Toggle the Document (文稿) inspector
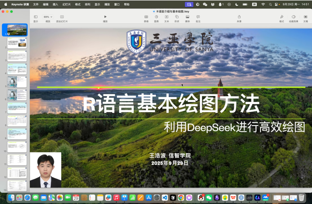This screenshot has width=312, height=204. click(305, 17)
